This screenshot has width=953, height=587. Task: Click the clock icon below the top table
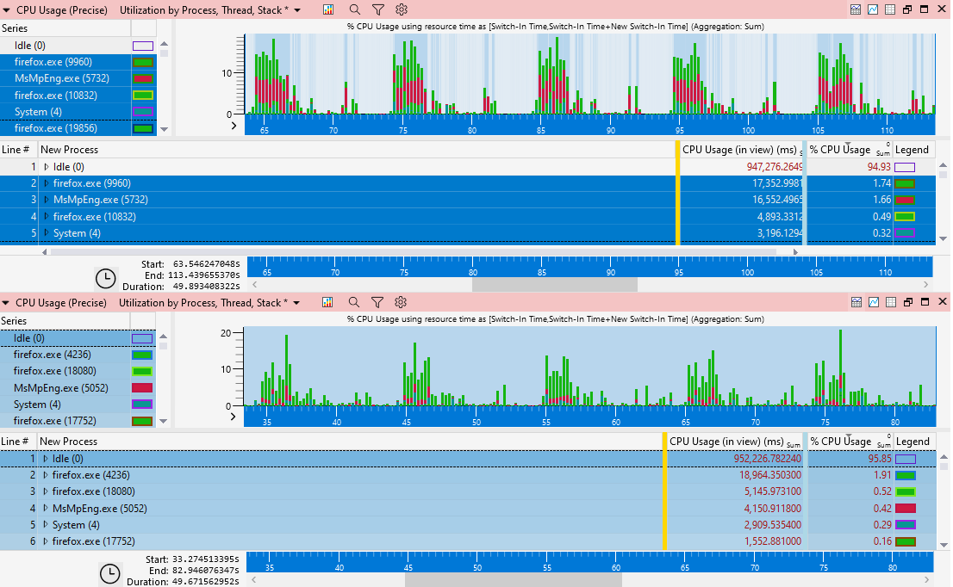click(105, 279)
